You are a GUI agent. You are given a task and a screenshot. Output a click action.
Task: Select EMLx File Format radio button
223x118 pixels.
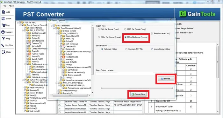point(99,37)
